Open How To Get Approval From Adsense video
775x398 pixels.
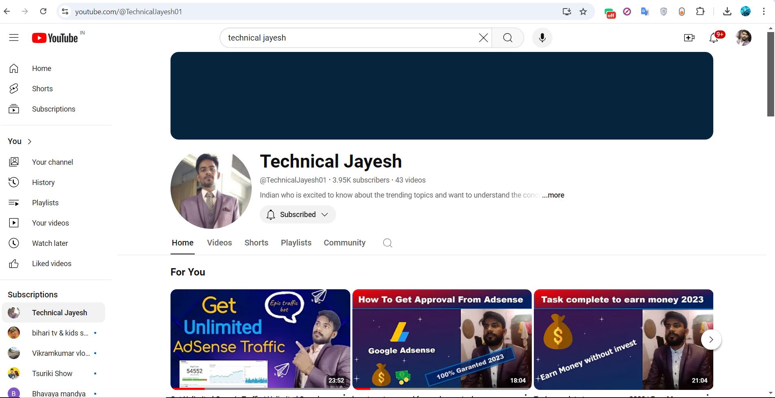pyautogui.click(x=442, y=339)
